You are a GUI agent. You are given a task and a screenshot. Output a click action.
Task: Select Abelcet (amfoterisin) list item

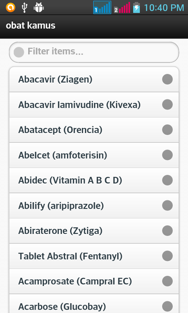[x=94, y=155]
